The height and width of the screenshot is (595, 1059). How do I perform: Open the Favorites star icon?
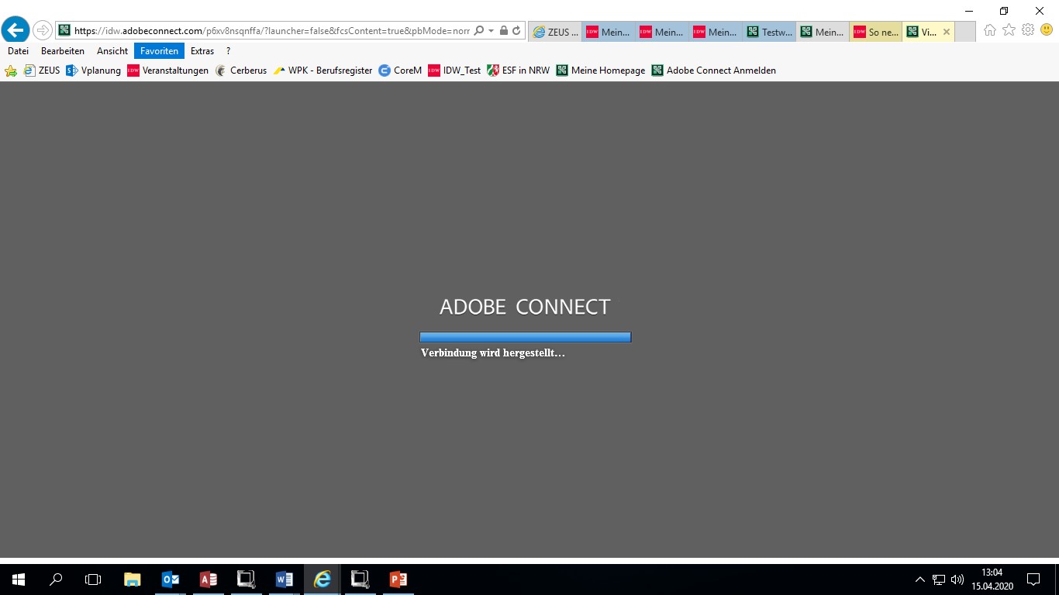[1009, 30]
